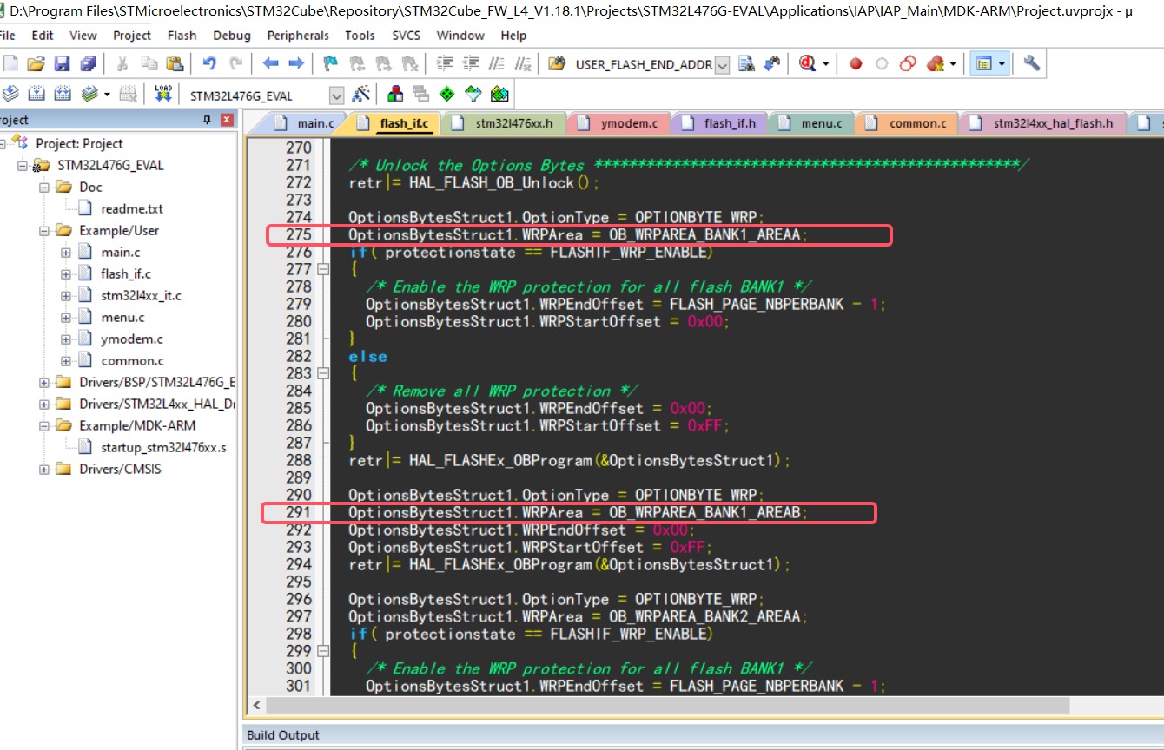Open Manage Run-Time Environment green diamond icon
This screenshot has height=750, width=1164.
click(x=446, y=94)
